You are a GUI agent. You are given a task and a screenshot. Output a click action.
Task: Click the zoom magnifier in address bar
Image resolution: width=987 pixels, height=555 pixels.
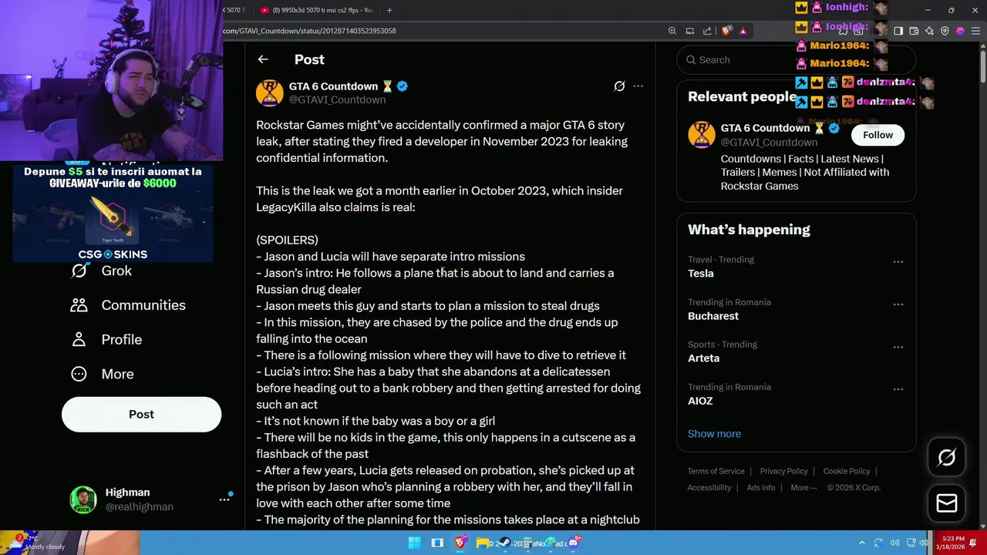672,31
